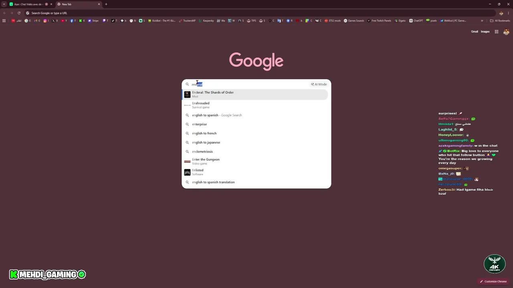Open the ChatGPT bookmark
The width and height of the screenshot is (513, 288).
coord(416,21)
